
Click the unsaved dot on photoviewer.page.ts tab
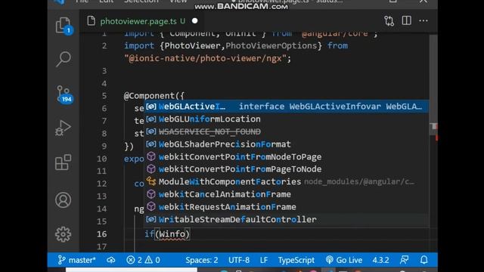195,21
